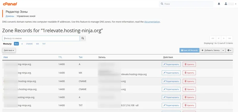Click the Zone Records for 1relevate heading

[53, 31]
